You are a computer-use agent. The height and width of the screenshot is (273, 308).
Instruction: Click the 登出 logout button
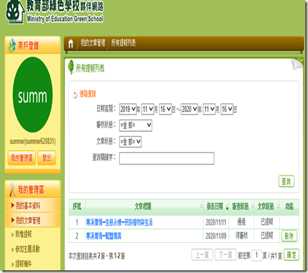point(47,158)
